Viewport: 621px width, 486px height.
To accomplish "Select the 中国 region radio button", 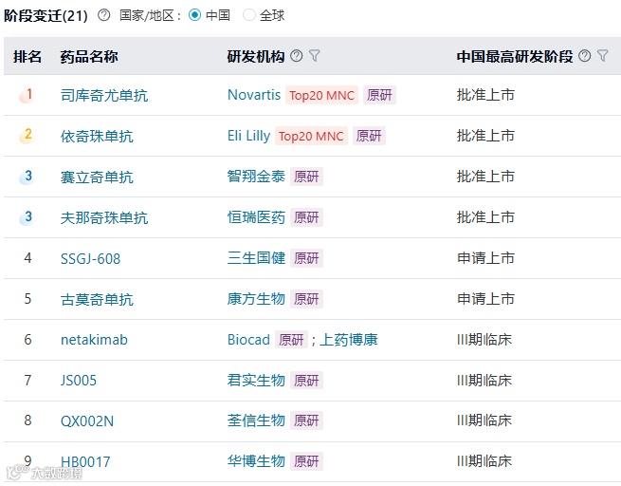I will 194,15.
